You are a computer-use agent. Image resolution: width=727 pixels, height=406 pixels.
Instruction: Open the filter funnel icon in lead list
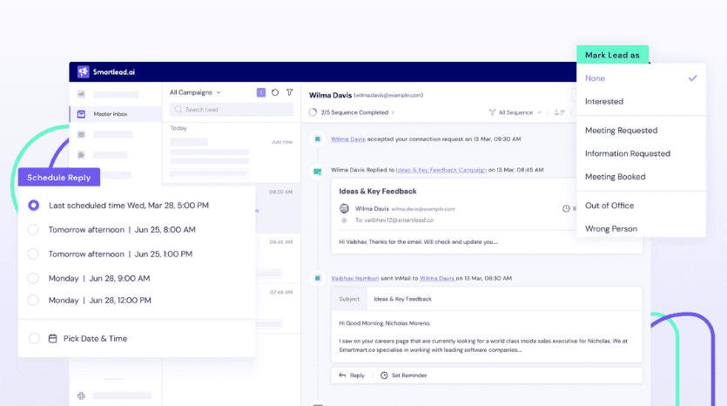pyautogui.click(x=289, y=92)
